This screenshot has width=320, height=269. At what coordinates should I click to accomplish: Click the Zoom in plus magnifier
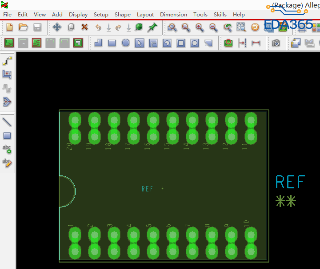click(200, 27)
